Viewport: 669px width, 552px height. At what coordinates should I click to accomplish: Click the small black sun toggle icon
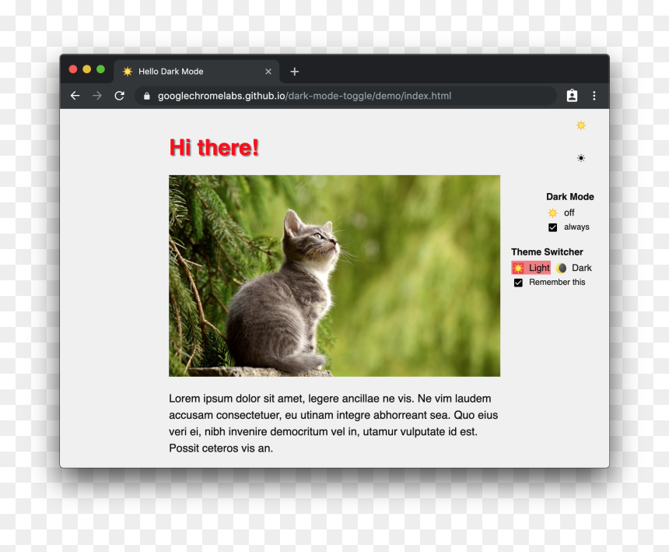[x=581, y=158]
